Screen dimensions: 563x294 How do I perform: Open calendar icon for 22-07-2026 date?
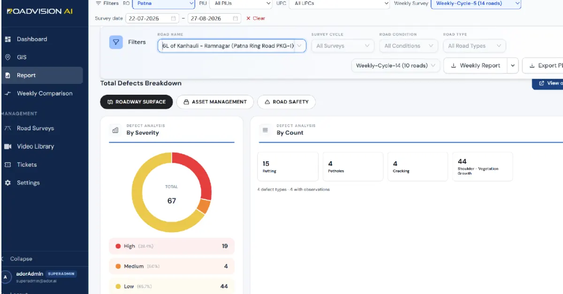point(173,18)
